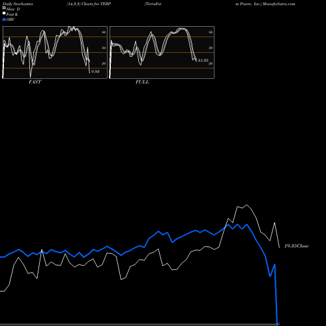Screen dimensions: 326x326
Task: Click the FAST stochastic chart thumbnail
Action: [x=55, y=52]
